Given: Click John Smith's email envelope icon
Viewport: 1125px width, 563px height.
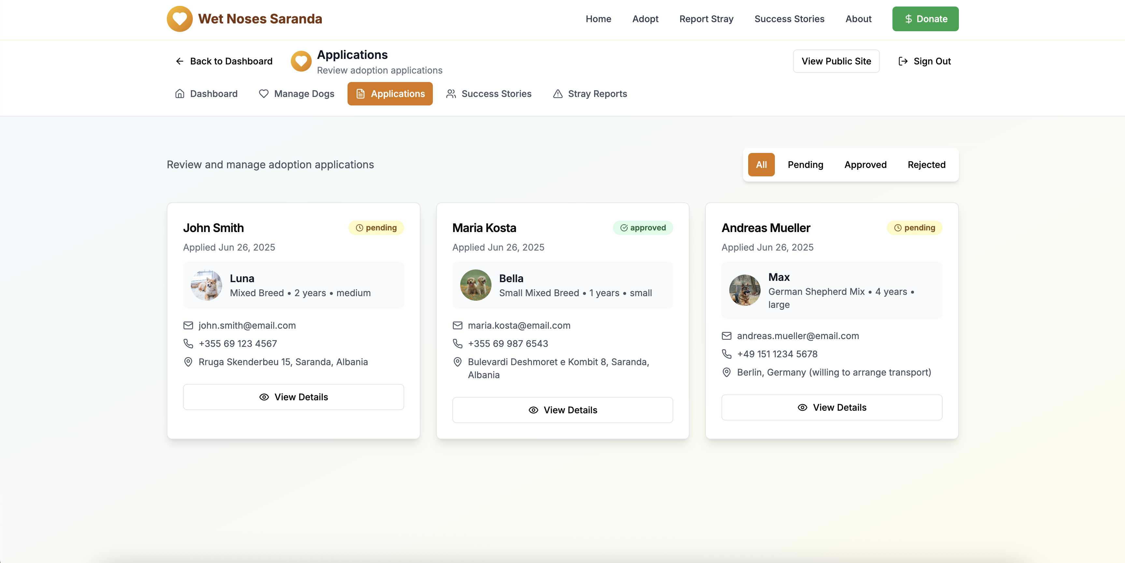Looking at the screenshot, I should 188,325.
